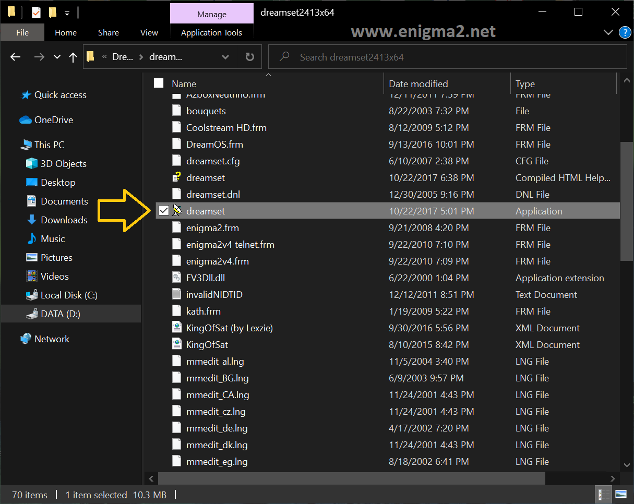This screenshot has height=504, width=634.
Task: Open the Application Tools tab
Action: [x=211, y=32]
